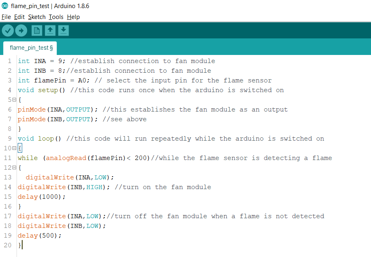
Task: Save the sketch with the down-arrow icon
Action: tap(63, 31)
